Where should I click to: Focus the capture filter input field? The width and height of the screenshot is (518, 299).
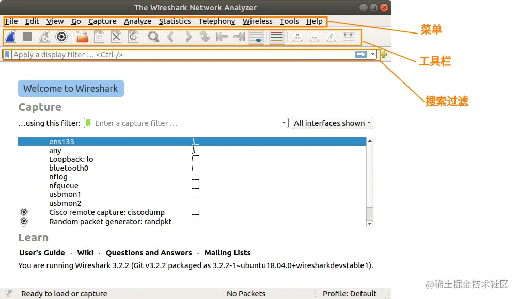[x=186, y=123]
